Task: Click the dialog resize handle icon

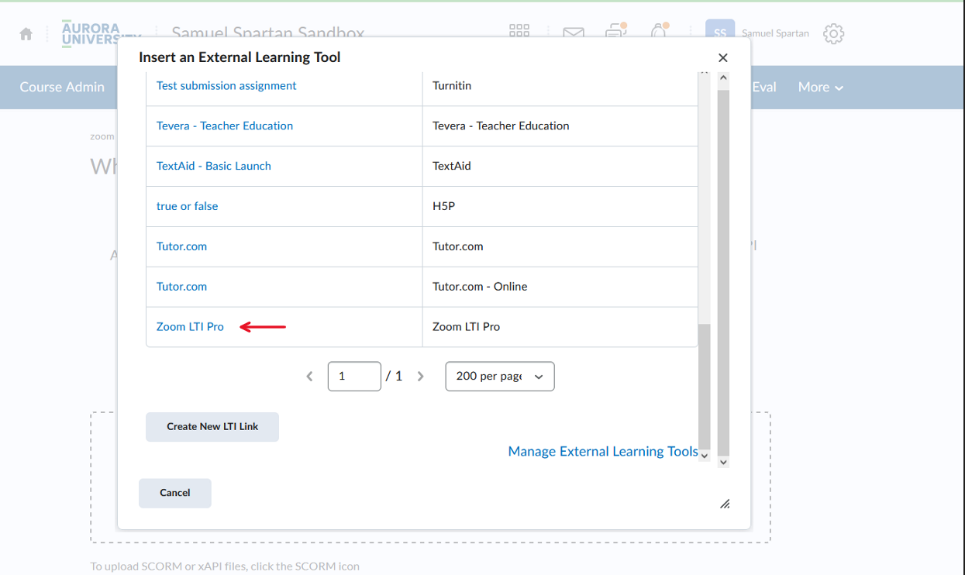Action: (x=725, y=504)
